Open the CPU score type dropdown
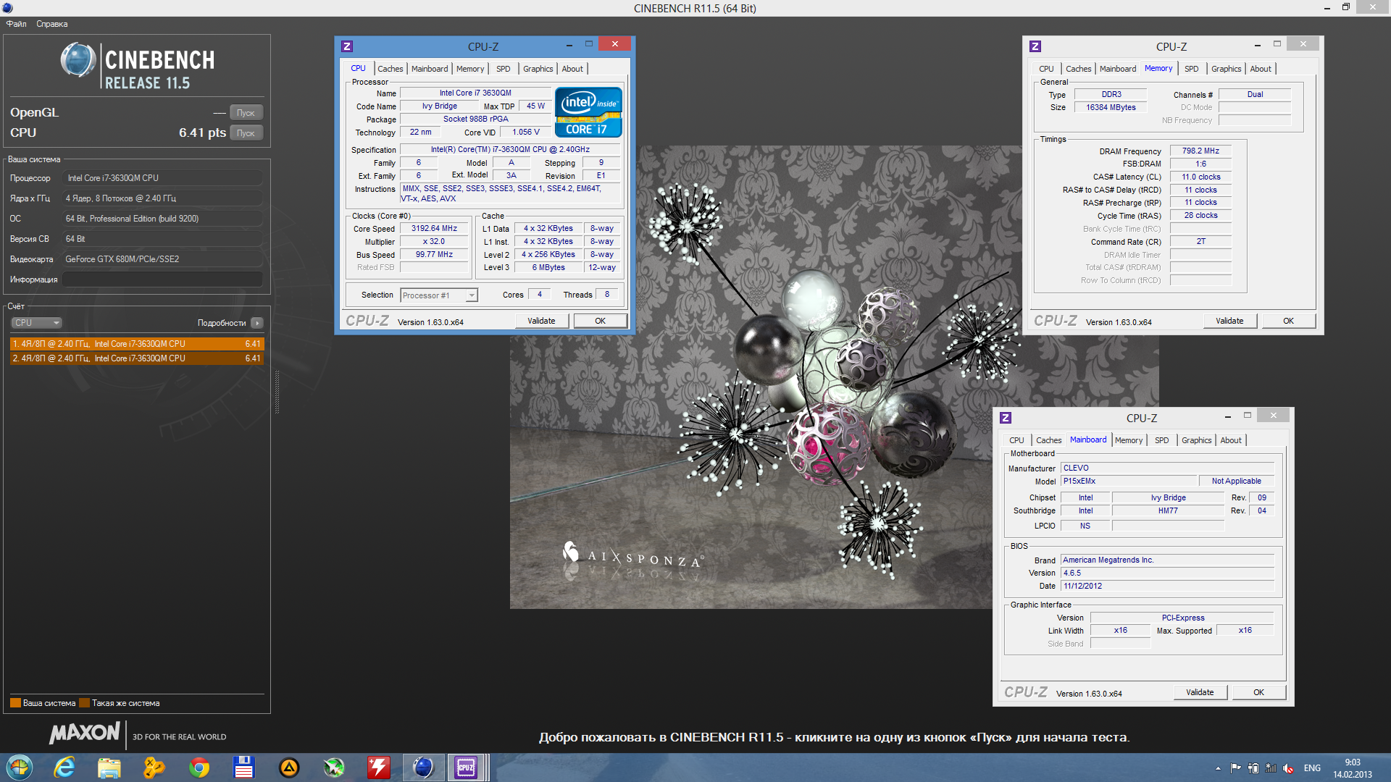The height and width of the screenshot is (782, 1391). [36, 323]
